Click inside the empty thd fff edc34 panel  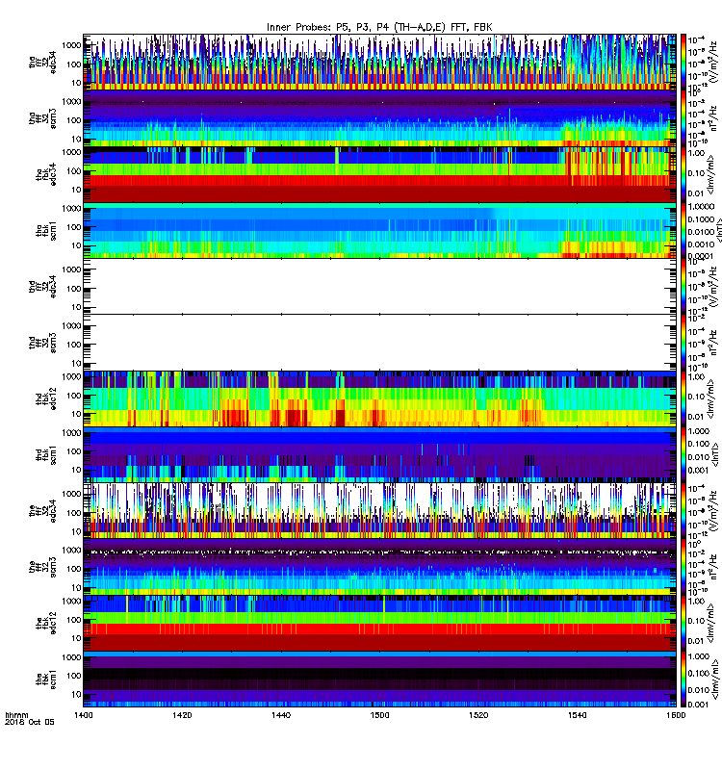pyautogui.click(x=379, y=286)
